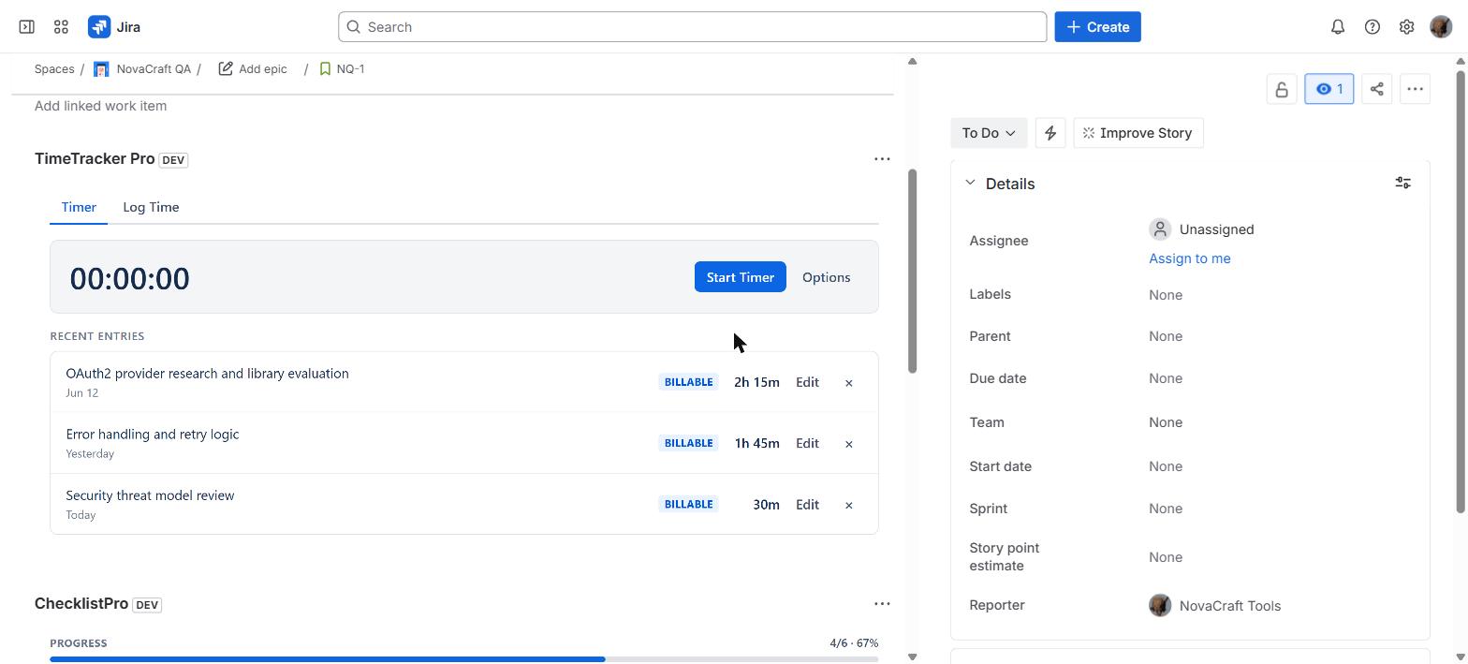Toggle the work item lock restriction
This screenshot has height=664, width=1468.
(1282, 89)
